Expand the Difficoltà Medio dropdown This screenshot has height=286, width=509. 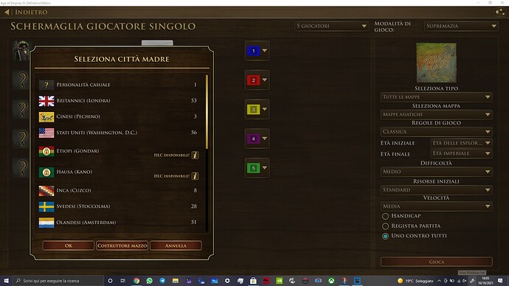click(436, 172)
